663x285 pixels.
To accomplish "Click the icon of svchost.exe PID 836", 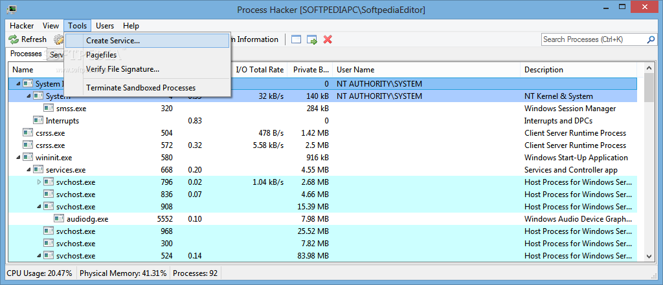I will pyautogui.click(x=49, y=195).
